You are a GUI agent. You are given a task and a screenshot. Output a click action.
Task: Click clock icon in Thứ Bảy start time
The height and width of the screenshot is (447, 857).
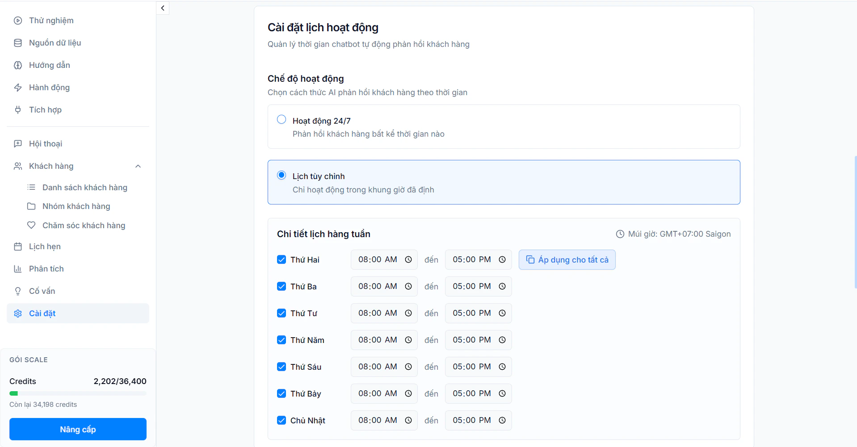point(408,393)
